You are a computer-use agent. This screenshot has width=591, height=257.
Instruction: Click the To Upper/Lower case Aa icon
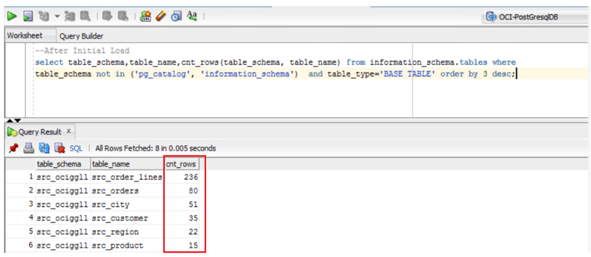[x=192, y=16]
